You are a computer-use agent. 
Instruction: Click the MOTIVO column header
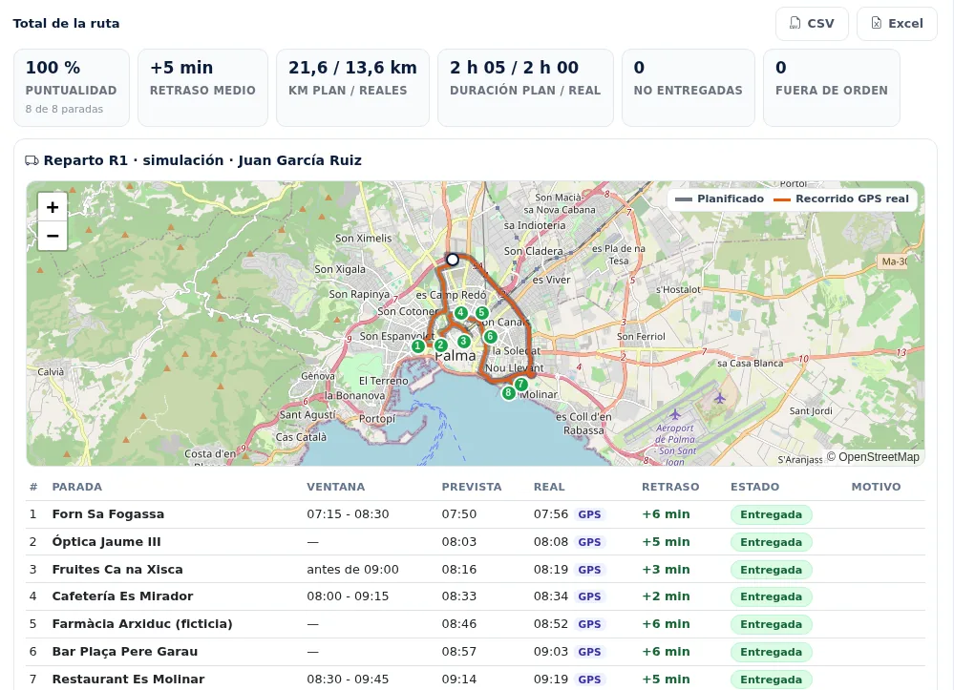[876, 487]
